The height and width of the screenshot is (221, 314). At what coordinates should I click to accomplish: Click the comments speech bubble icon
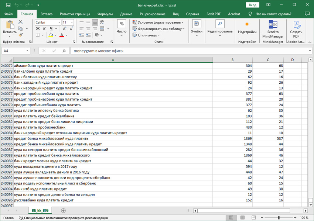pyautogui.click(x=307, y=14)
